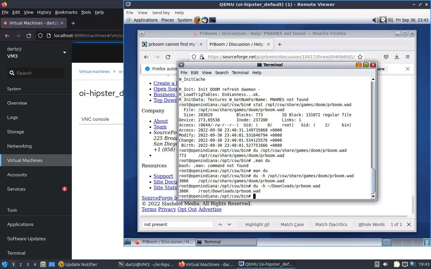Launch Firefox from the guest panel launcher

pyautogui.click(x=198, y=20)
